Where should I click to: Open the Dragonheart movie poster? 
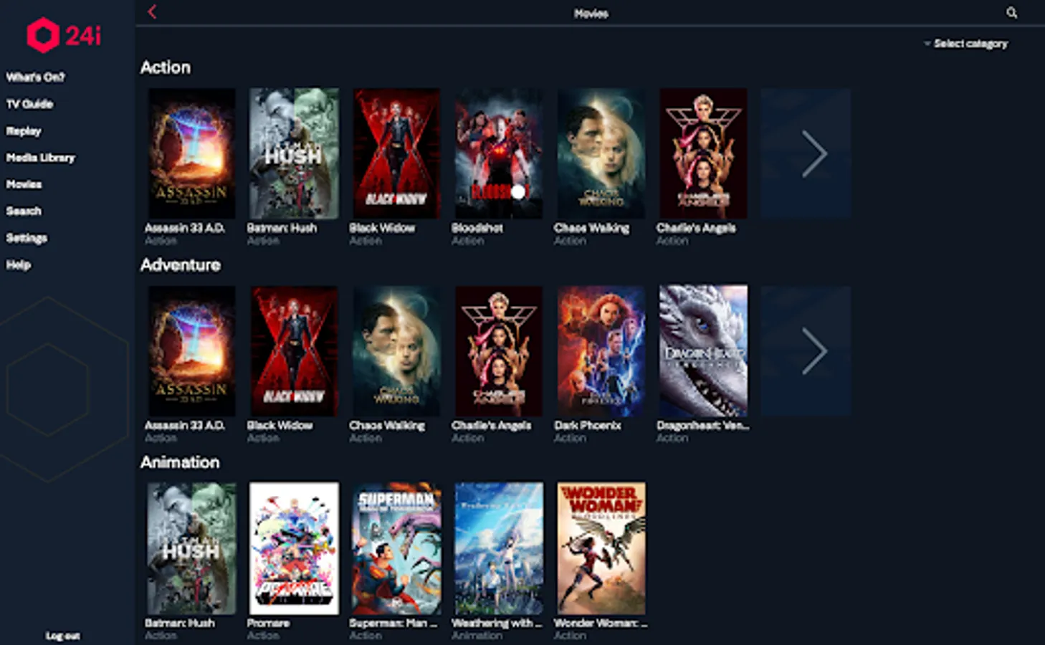[703, 351]
